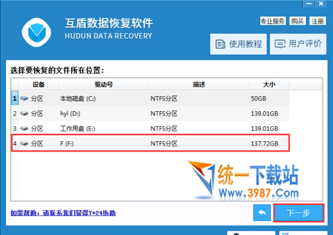Click the 50GB size cell

coord(258,99)
